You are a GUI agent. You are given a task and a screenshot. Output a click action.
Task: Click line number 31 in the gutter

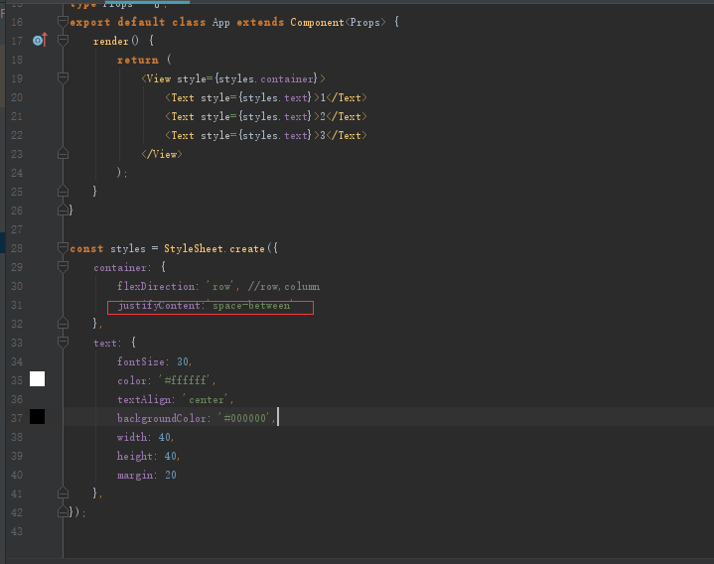coord(16,305)
